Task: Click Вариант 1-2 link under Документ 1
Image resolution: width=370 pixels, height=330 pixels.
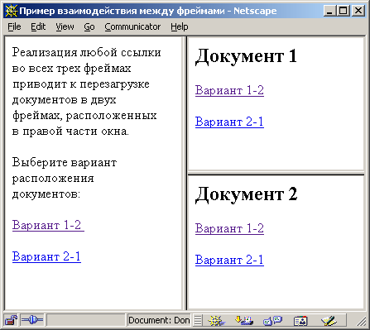Action: tap(229, 90)
